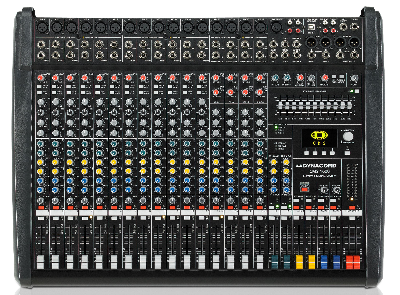The image size is (400, 295).
Task: Plug into the MIC 1 XLR input
Action: (43, 28)
